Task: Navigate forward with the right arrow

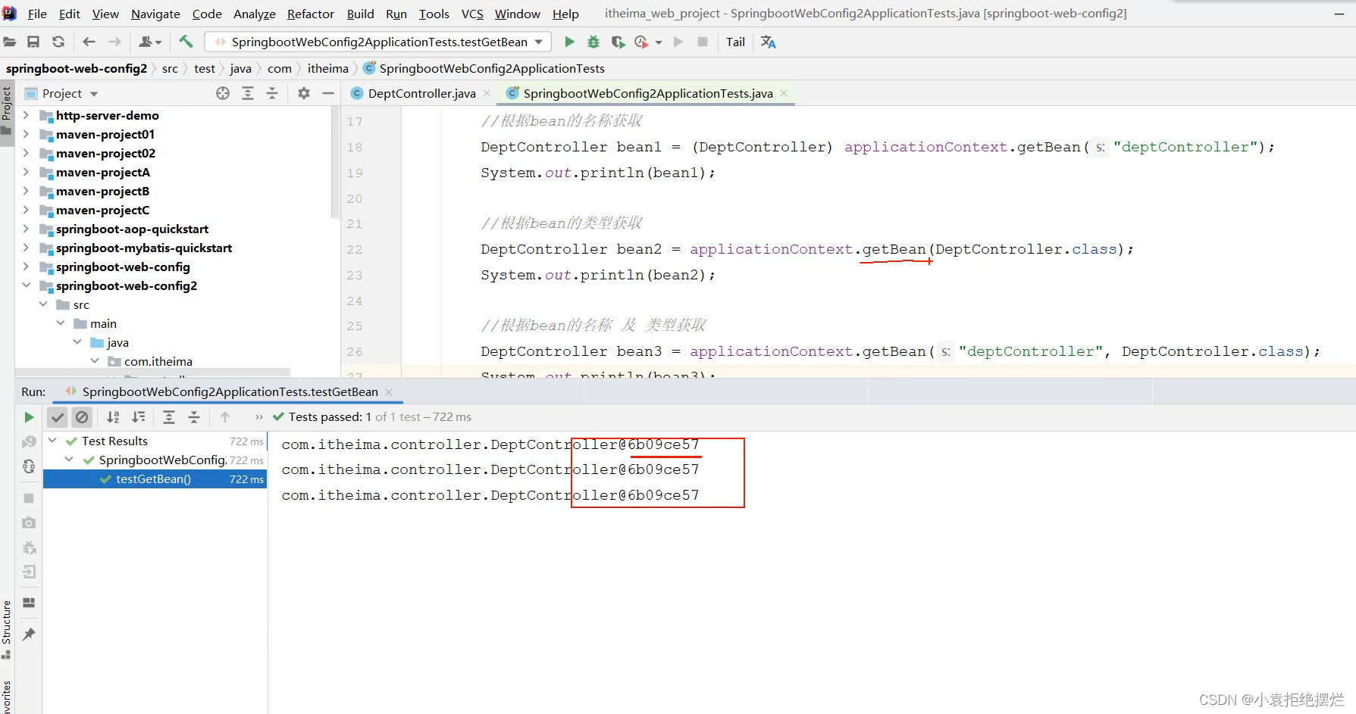Action: (x=114, y=42)
